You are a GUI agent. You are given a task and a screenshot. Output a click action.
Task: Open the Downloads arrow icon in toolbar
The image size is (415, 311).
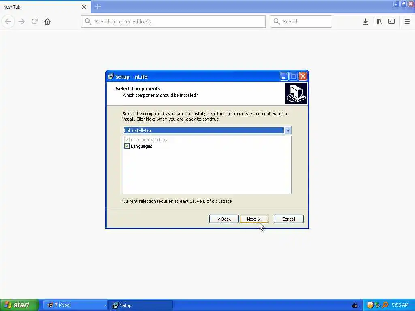click(366, 21)
